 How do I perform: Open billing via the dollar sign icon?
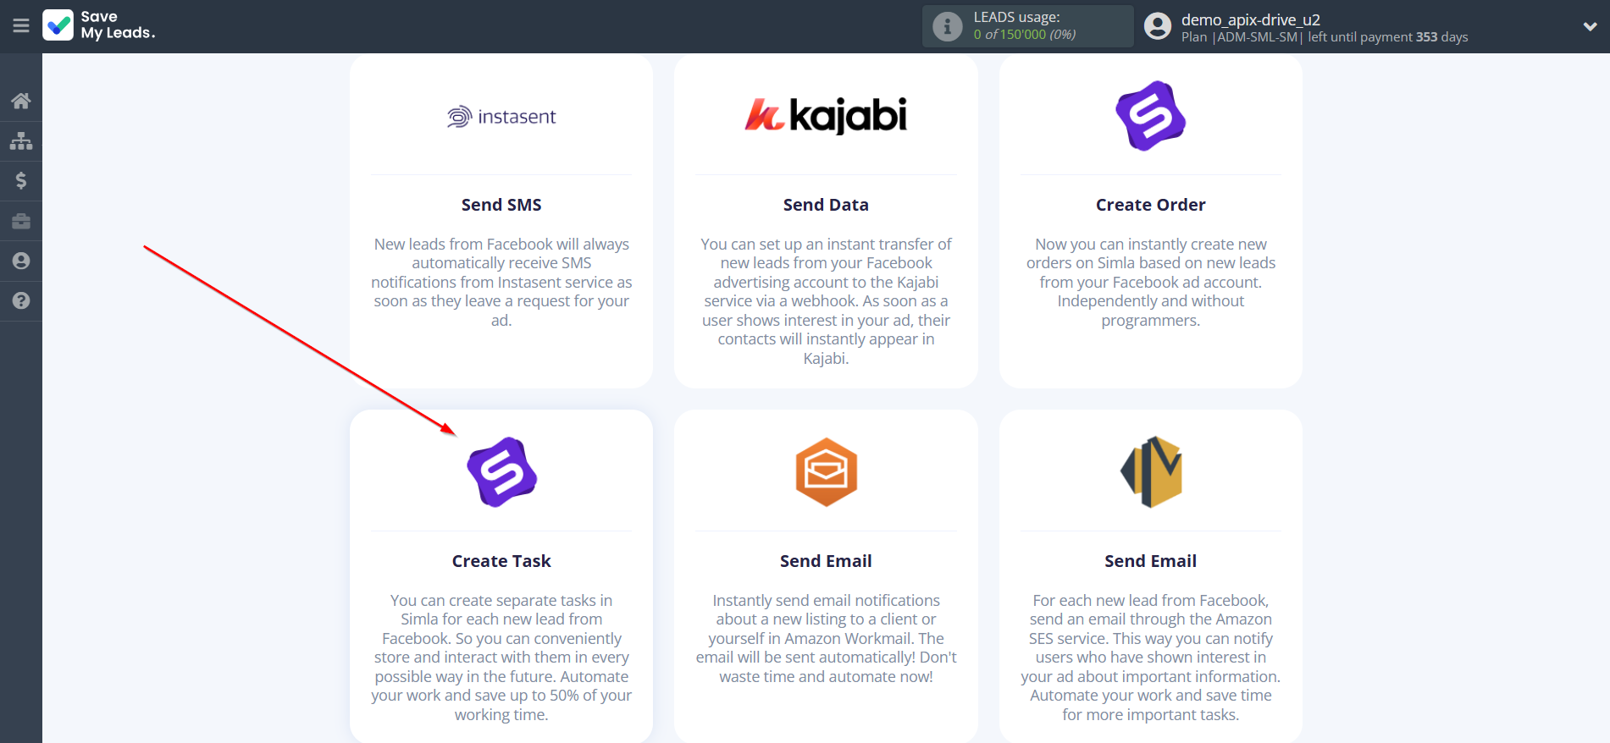pyautogui.click(x=21, y=180)
